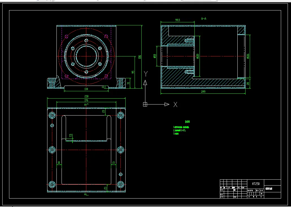The image size is (291, 207).
Task: Select the 249 length dimension
Action: [x=203, y=91]
